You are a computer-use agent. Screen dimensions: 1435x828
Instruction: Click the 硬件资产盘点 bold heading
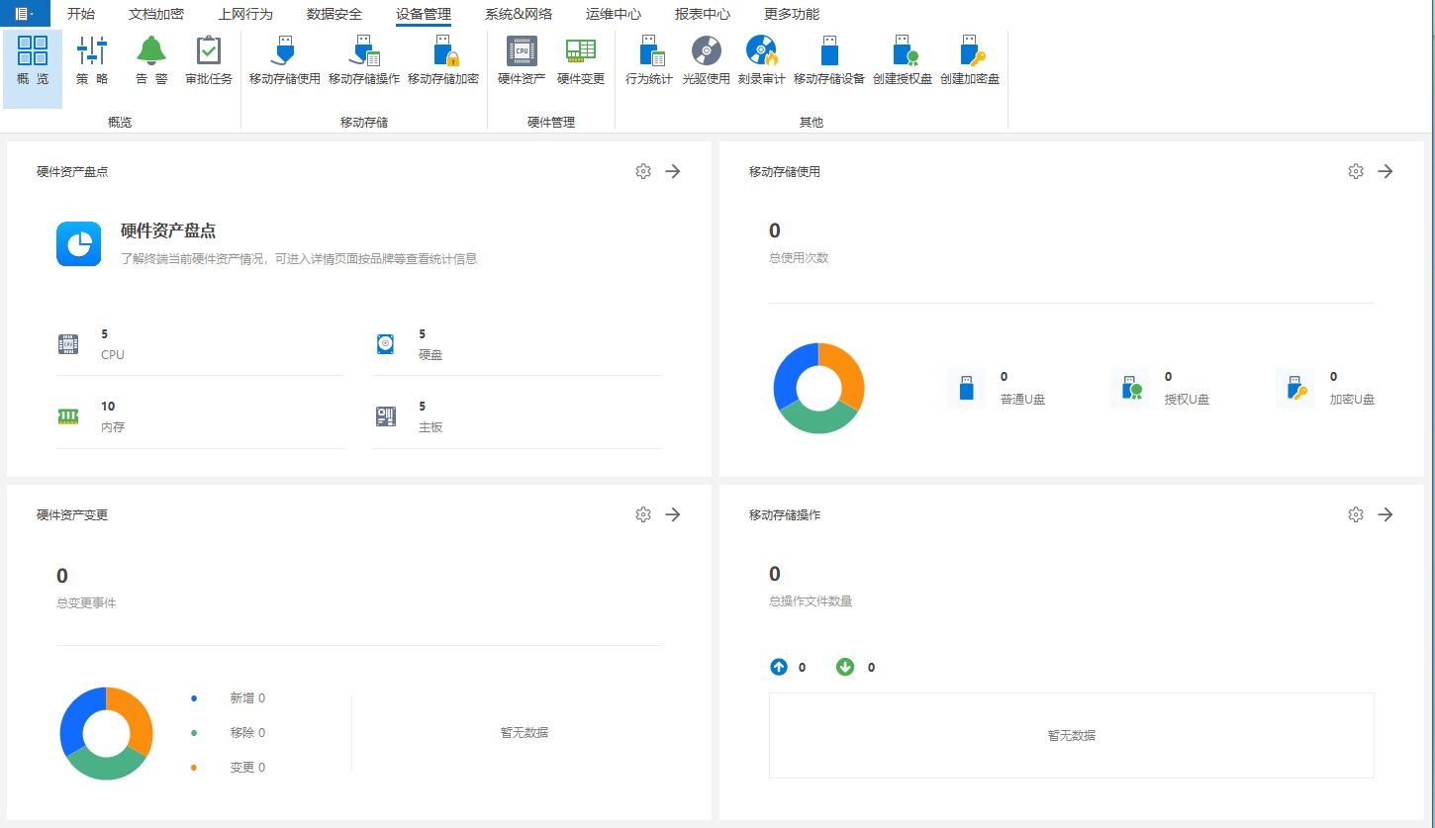168,231
